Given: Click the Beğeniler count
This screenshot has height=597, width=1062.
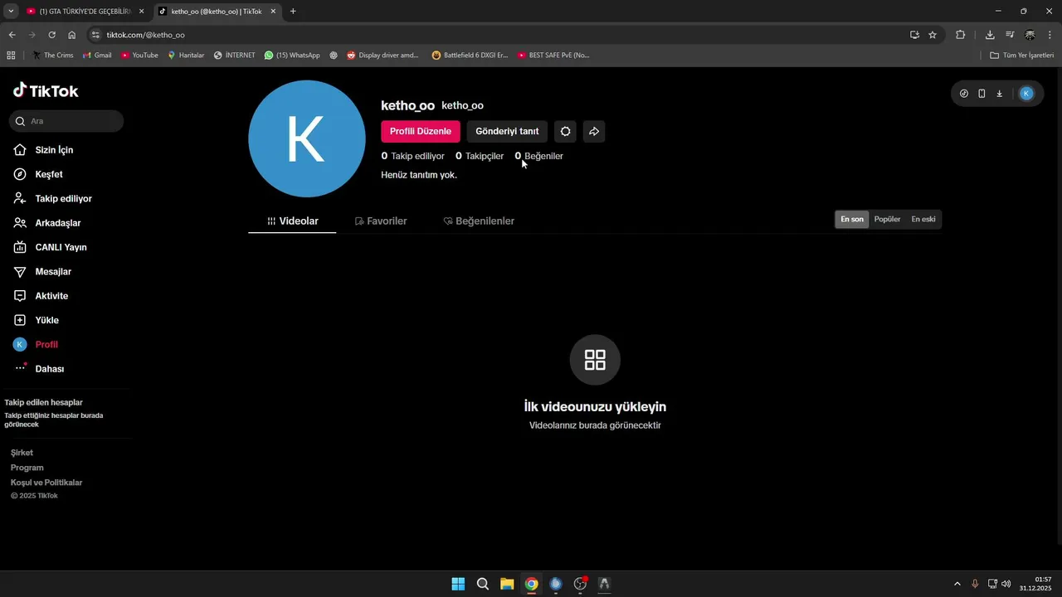Looking at the screenshot, I should click(538, 156).
